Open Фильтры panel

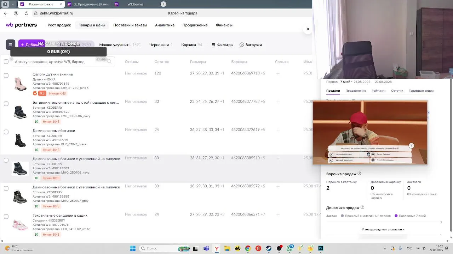tap(222, 45)
